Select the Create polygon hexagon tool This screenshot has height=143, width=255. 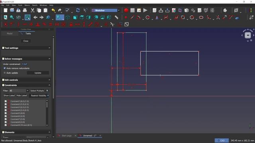click(192, 17)
